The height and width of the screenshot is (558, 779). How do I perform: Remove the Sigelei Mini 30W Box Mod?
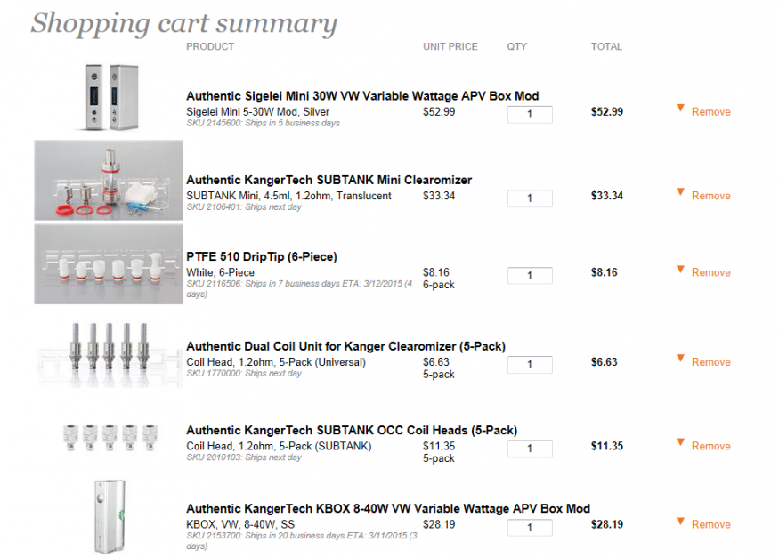click(710, 112)
